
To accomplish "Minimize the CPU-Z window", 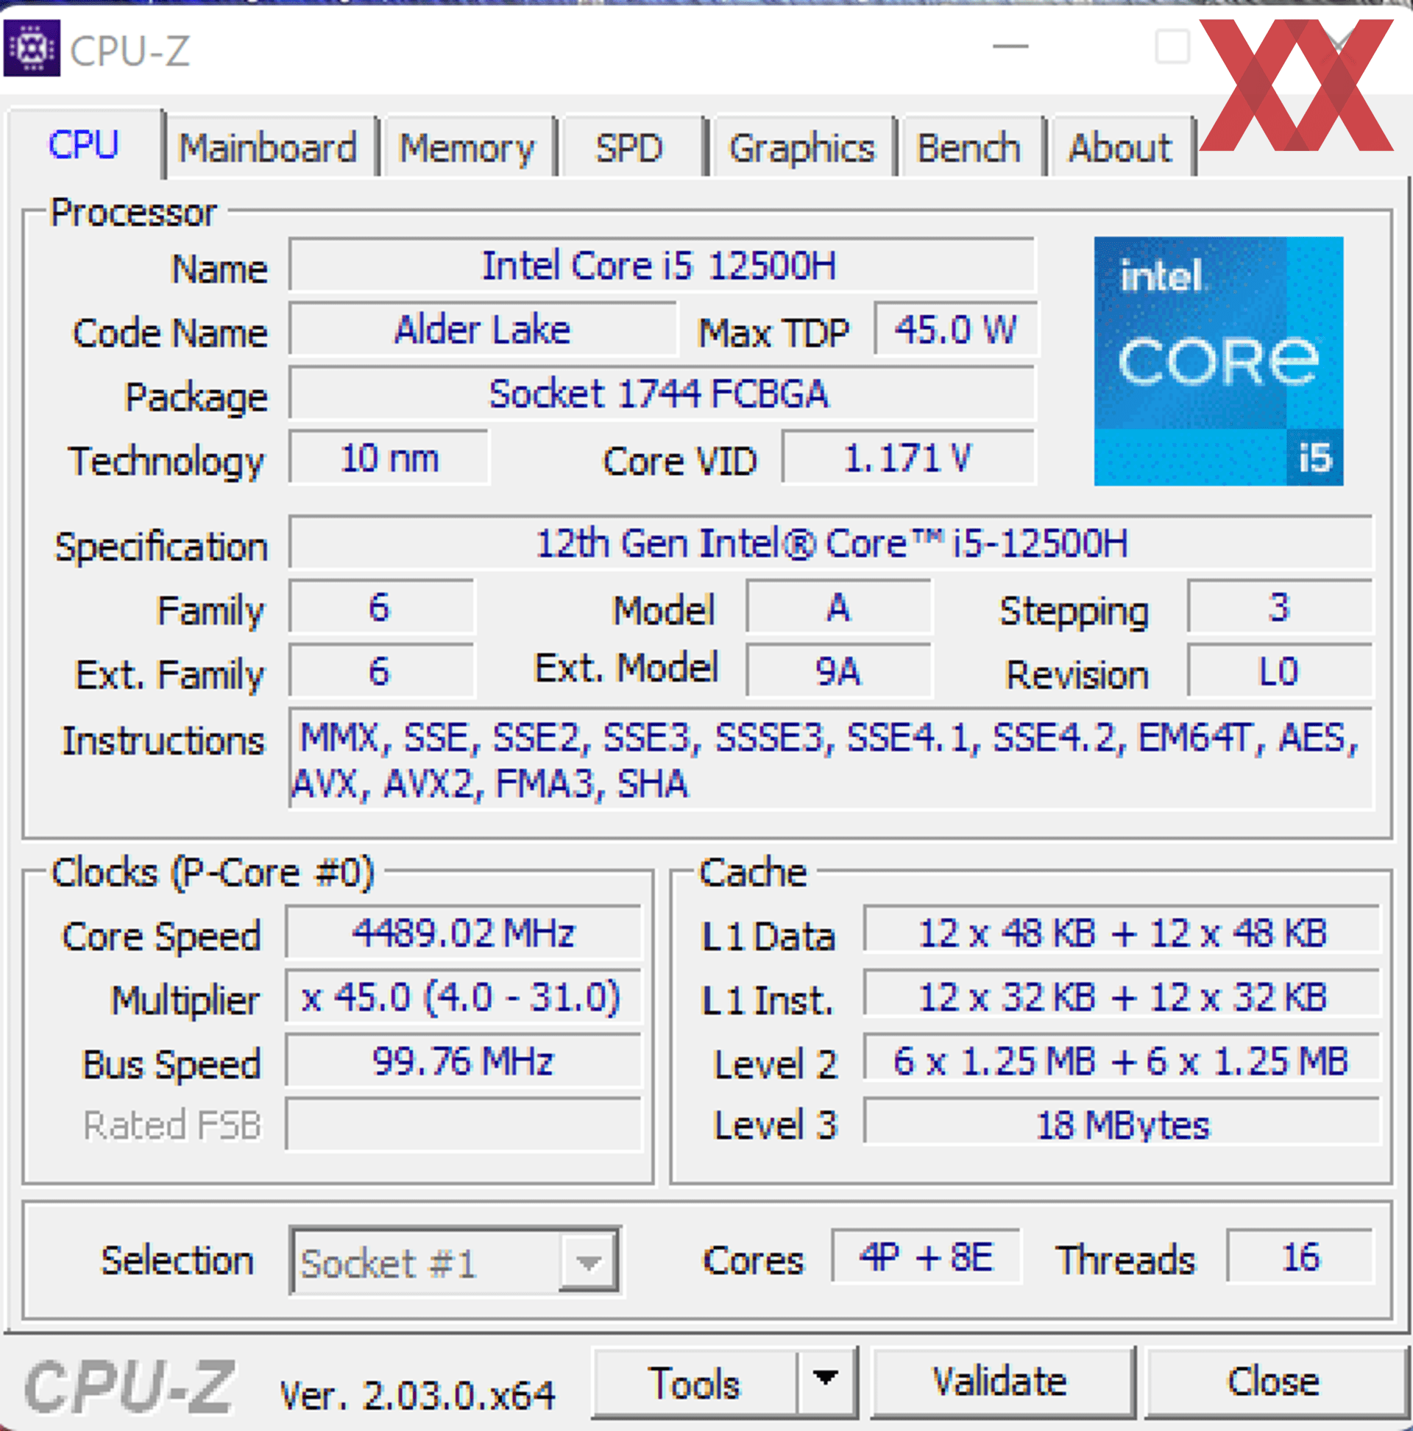I will click(x=1010, y=46).
